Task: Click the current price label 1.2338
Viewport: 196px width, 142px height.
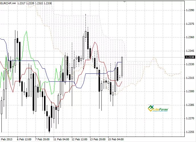Action: (x=190, y=57)
